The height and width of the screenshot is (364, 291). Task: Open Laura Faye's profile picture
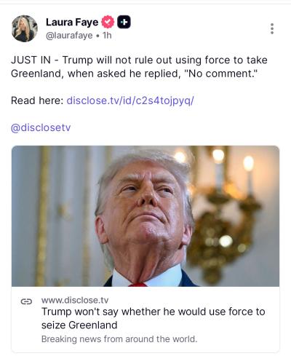[25, 28]
